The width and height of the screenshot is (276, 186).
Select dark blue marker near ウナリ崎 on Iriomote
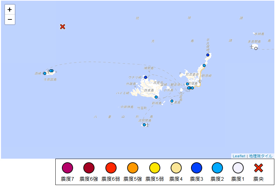(146, 77)
